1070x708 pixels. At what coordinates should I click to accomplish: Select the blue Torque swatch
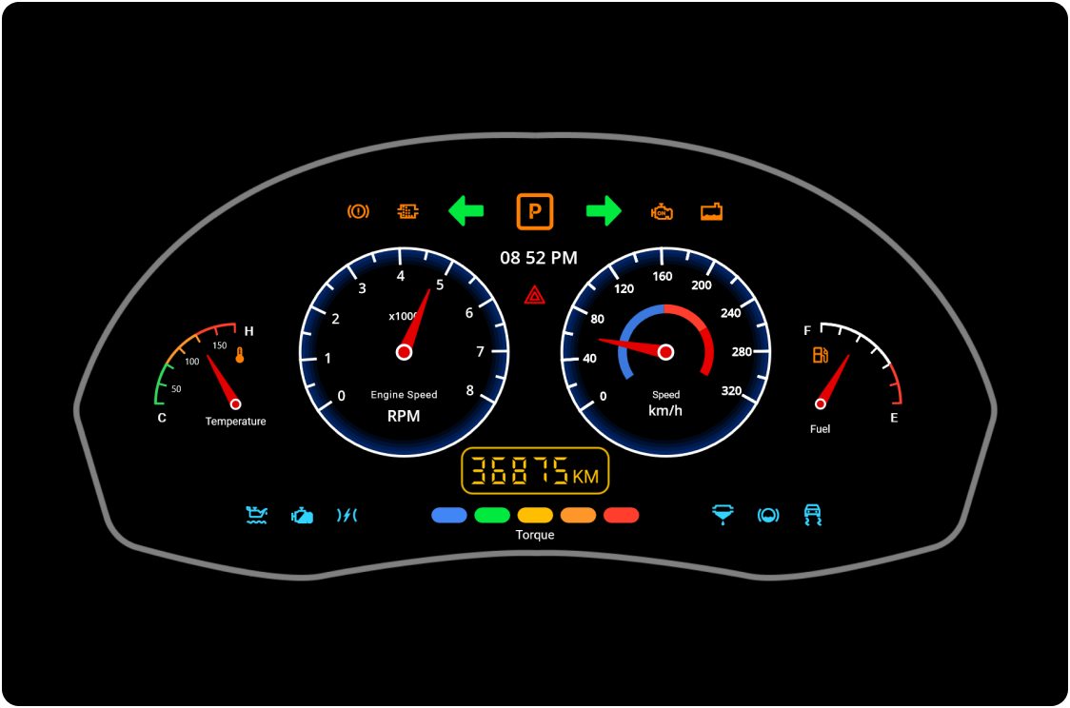(449, 515)
